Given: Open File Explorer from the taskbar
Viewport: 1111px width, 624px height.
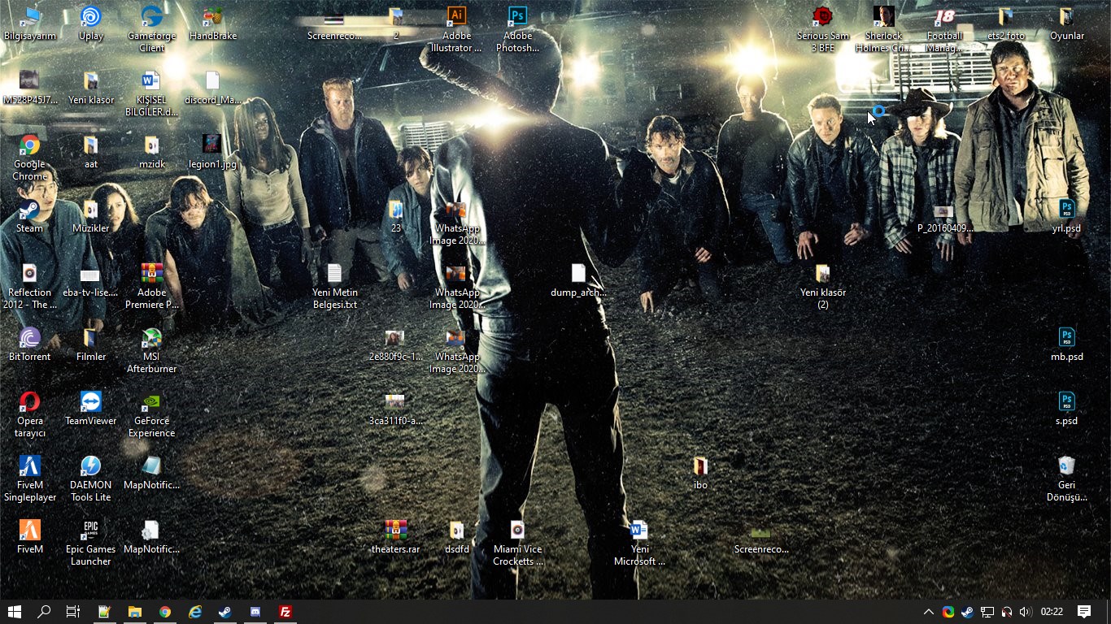Looking at the screenshot, I should tap(134, 612).
